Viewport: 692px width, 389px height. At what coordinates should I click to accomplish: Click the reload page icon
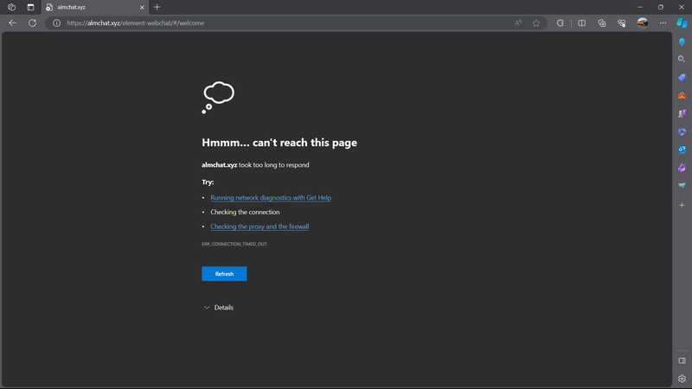pyautogui.click(x=33, y=23)
